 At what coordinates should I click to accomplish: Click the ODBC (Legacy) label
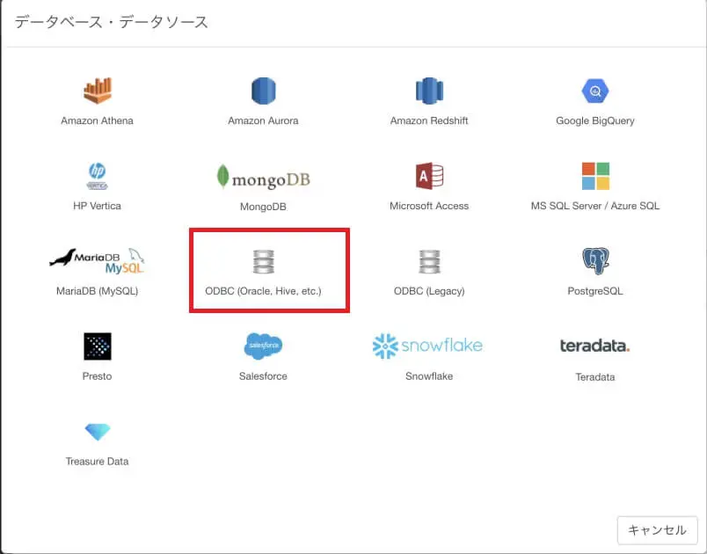click(x=429, y=291)
